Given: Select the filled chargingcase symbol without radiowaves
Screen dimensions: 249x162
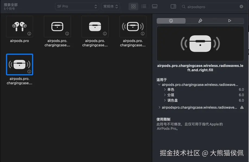Looking at the screenshot, I should click(95, 27).
